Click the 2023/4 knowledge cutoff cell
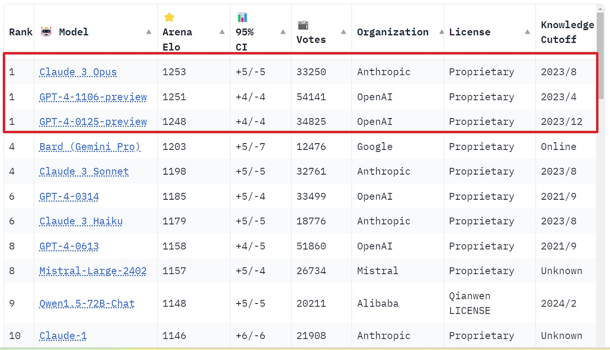This screenshot has height=350, width=610. pos(558,97)
